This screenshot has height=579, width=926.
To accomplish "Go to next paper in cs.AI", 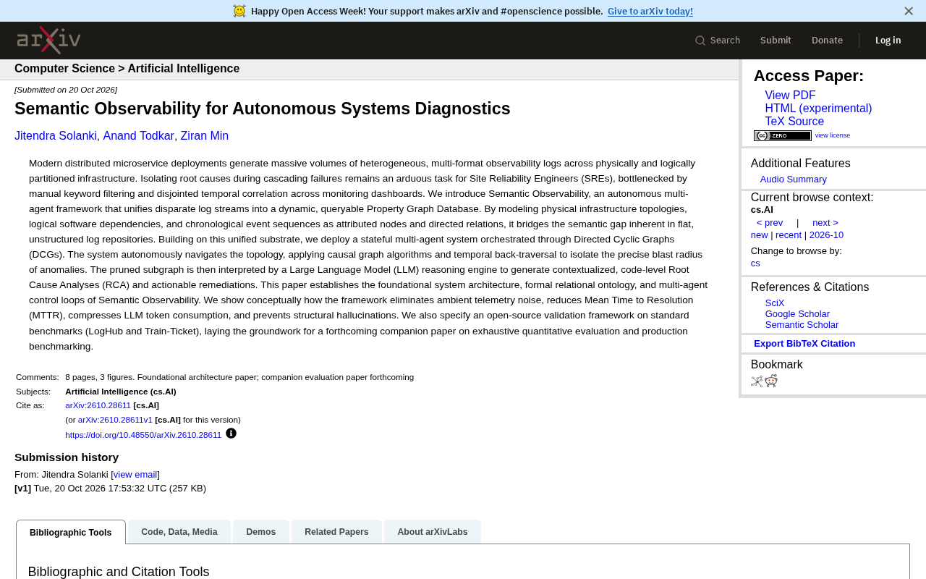I will click(825, 223).
